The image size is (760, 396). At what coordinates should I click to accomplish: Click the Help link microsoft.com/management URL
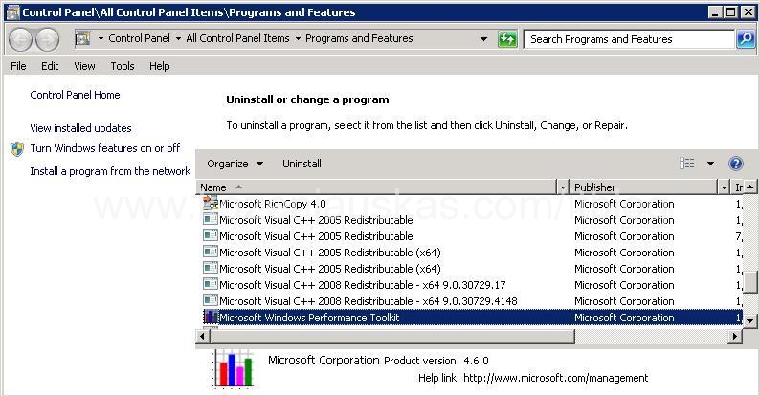coord(555,378)
